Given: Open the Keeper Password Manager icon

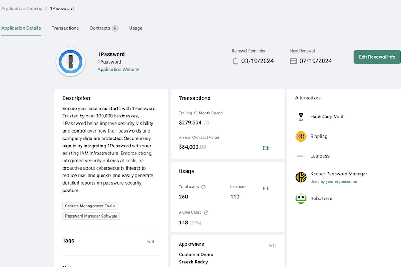Looking at the screenshot, I should pyautogui.click(x=301, y=177).
